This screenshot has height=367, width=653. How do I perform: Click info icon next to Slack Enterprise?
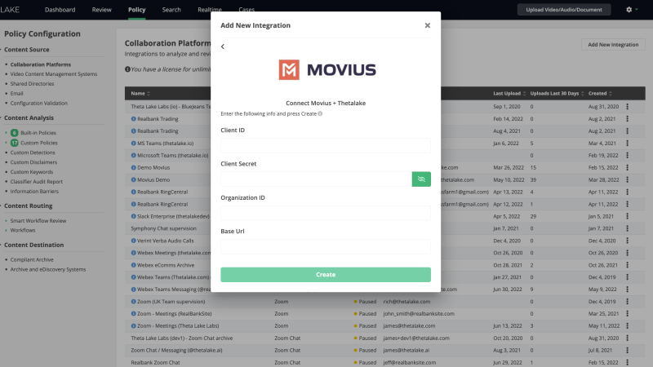[x=133, y=216]
